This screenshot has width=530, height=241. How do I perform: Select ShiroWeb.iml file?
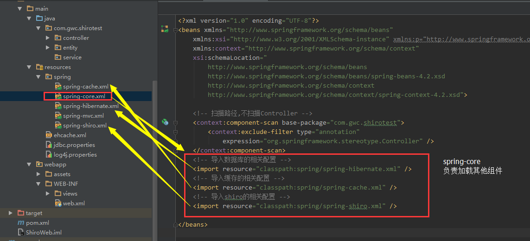point(44,233)
